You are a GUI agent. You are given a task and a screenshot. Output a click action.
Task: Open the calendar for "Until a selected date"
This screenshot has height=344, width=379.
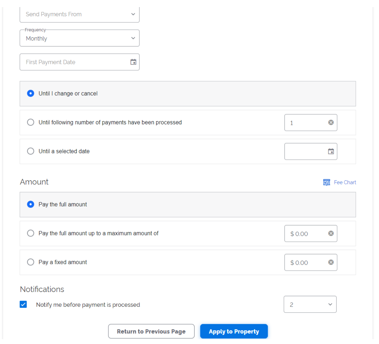coord(331,151)
